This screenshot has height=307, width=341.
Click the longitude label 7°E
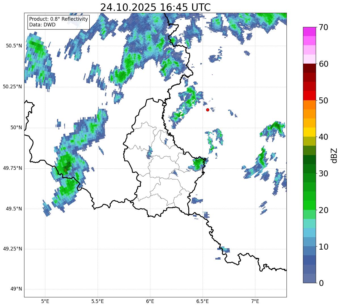click(255, 301)
